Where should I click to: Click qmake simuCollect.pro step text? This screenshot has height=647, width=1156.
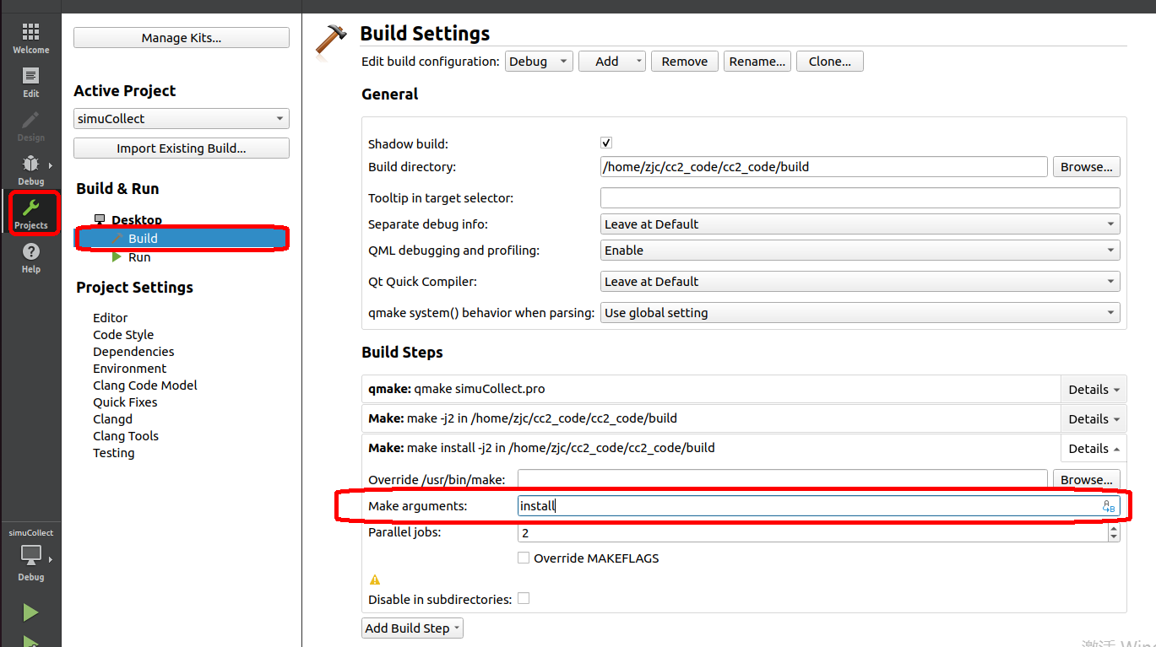tap(457, 390)
